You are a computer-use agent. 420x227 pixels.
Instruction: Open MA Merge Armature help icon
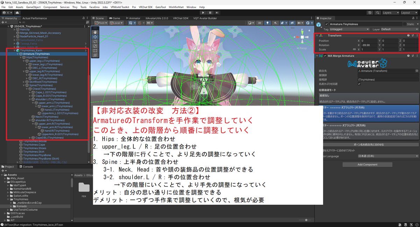[x=408, y=56]
